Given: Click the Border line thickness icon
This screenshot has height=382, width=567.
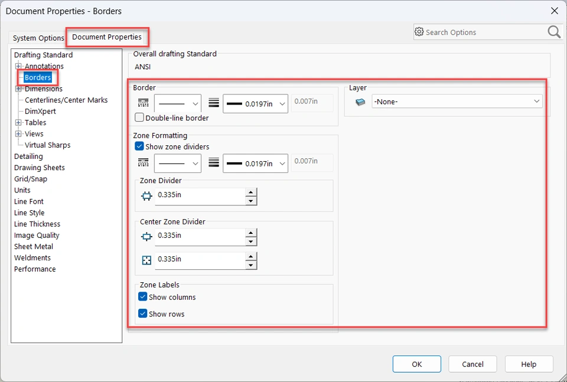Looking at the screenshot, I should pyautogui.click(x=214, y=103).
